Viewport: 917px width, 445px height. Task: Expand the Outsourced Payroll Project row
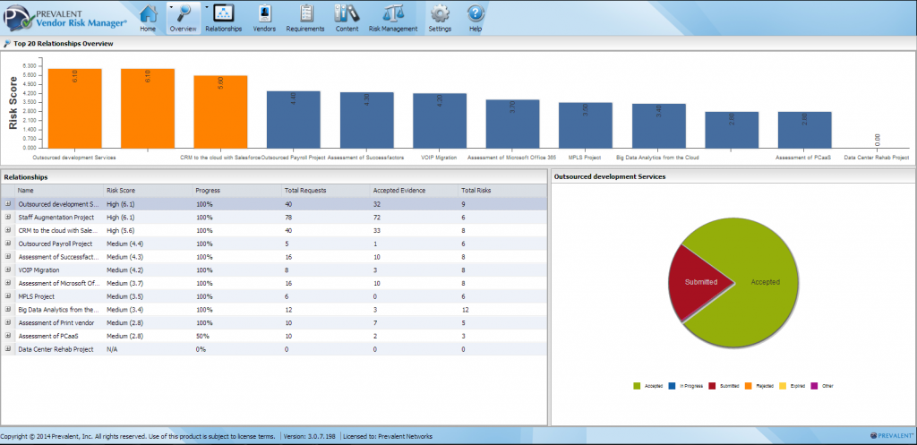click(x=8, y=244)
